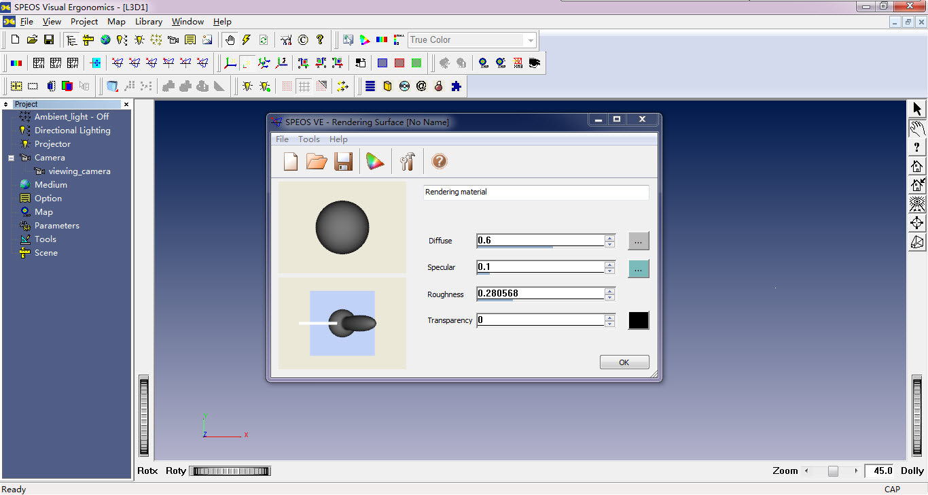The image size is (928, 495).
Task: Click the camera icon in the top toolbar
Action: coord(173,40)
